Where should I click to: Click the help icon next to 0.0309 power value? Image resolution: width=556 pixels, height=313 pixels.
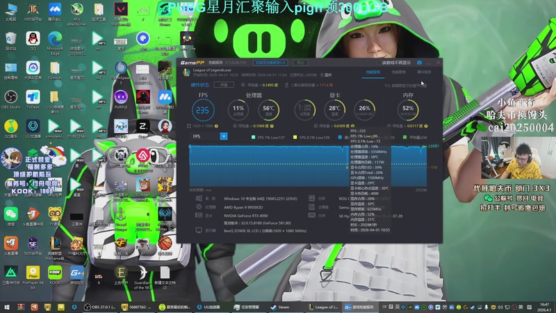tap(352, 126)
